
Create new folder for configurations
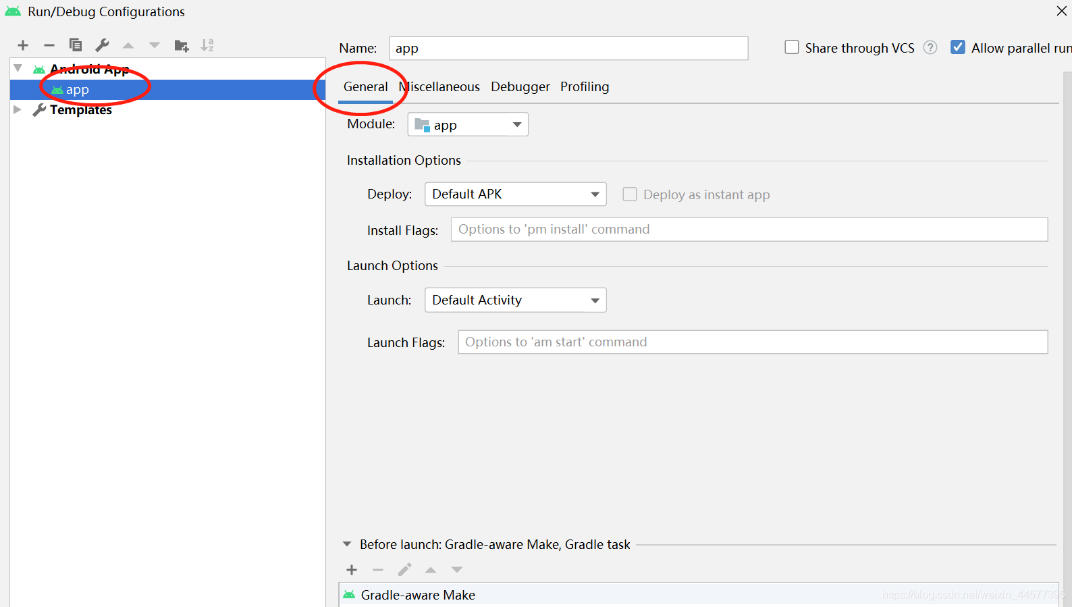coord(182,45)
